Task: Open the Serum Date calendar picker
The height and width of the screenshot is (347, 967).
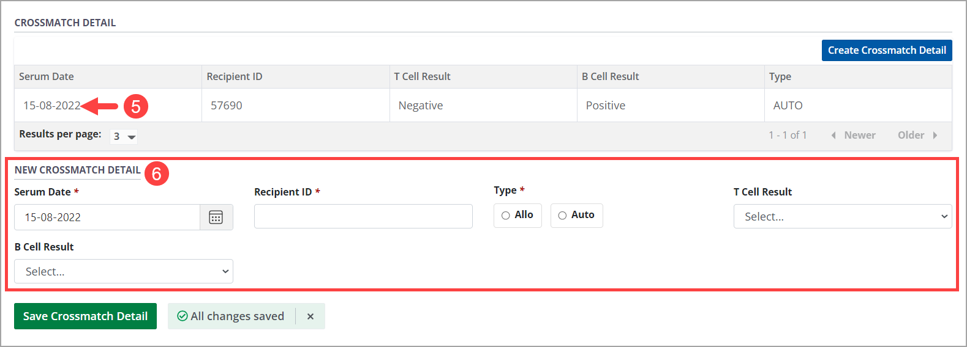Action: (x=216, y=217)
